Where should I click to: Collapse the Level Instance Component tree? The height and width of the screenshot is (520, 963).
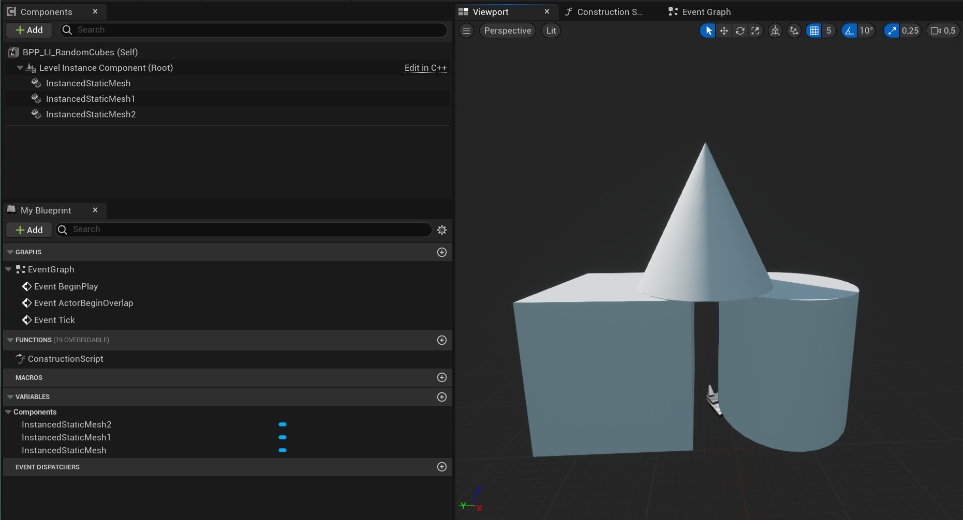(20, 68)
